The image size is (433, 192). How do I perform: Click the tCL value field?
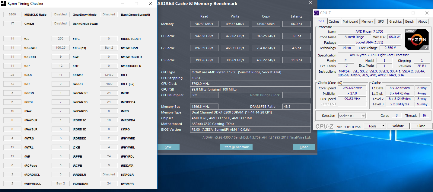coord(12,39)
